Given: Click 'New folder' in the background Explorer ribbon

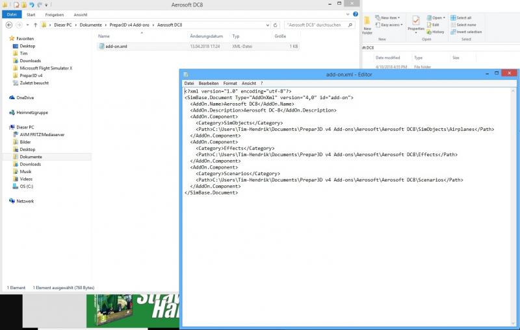Looking at the screenshot, I should [367, 26].
